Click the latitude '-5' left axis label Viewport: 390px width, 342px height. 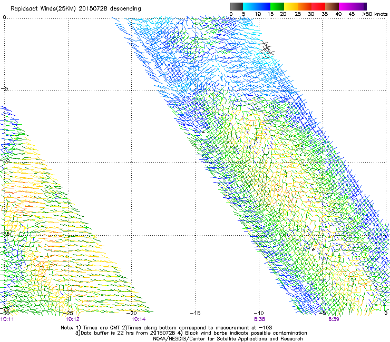4,88
